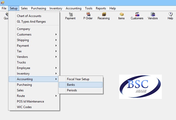This screenshot has width=176, height=120.
Task: Open the Inventory menu in menu bar
Action: click(x=56, y=8)
